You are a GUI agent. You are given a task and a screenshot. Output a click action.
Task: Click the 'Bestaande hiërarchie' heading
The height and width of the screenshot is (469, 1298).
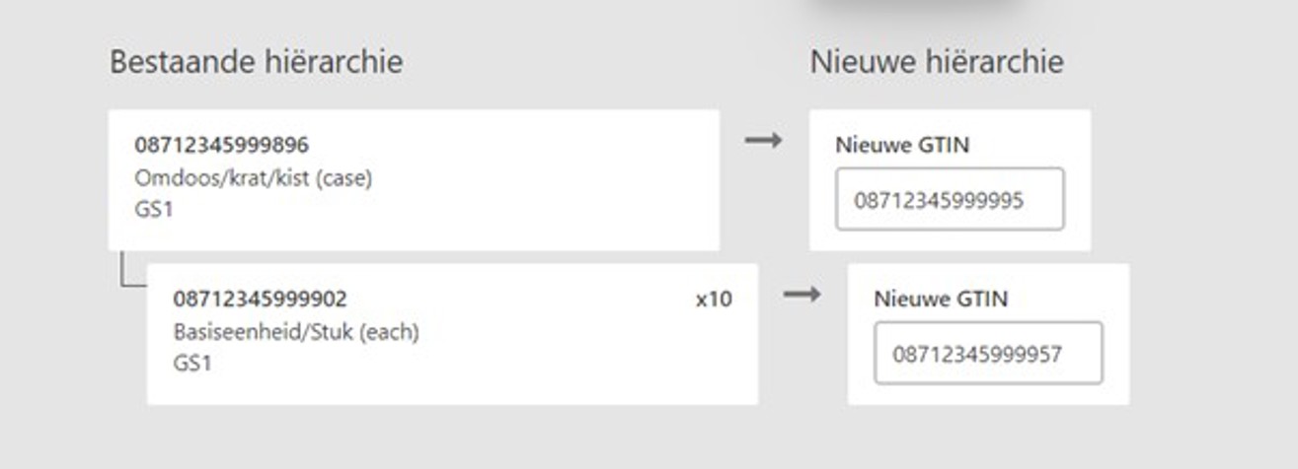click(256, 62)
